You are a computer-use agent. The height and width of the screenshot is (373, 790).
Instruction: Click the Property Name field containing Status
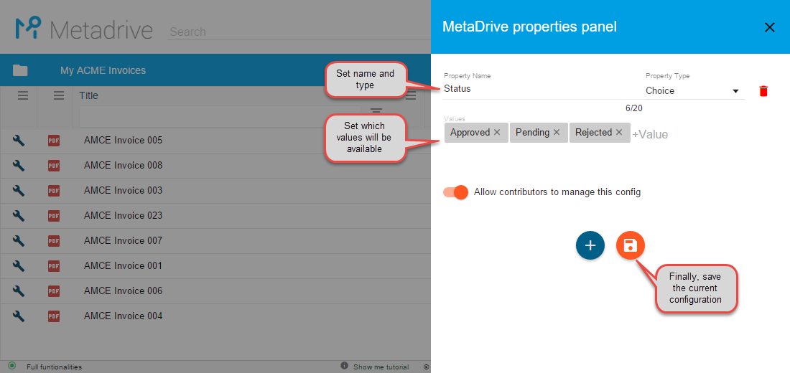point(543,89)
